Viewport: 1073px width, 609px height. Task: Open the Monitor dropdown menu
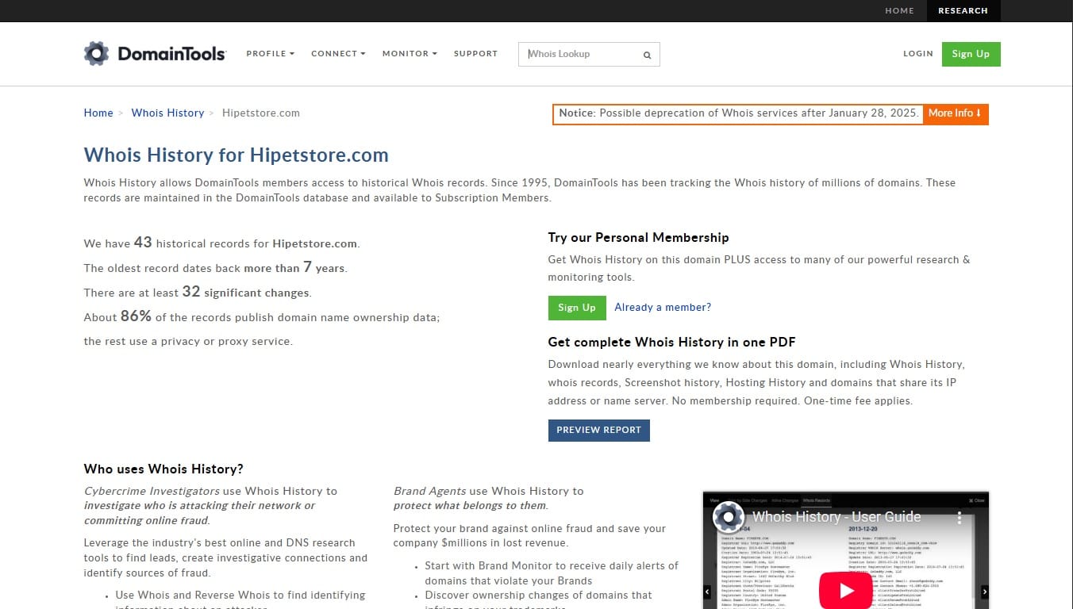click(410, 54)
